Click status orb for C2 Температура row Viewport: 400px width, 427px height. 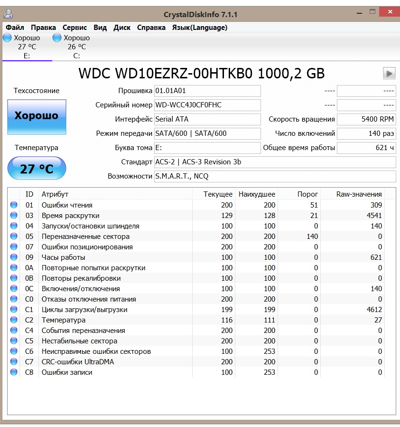[x=14, y=320]
